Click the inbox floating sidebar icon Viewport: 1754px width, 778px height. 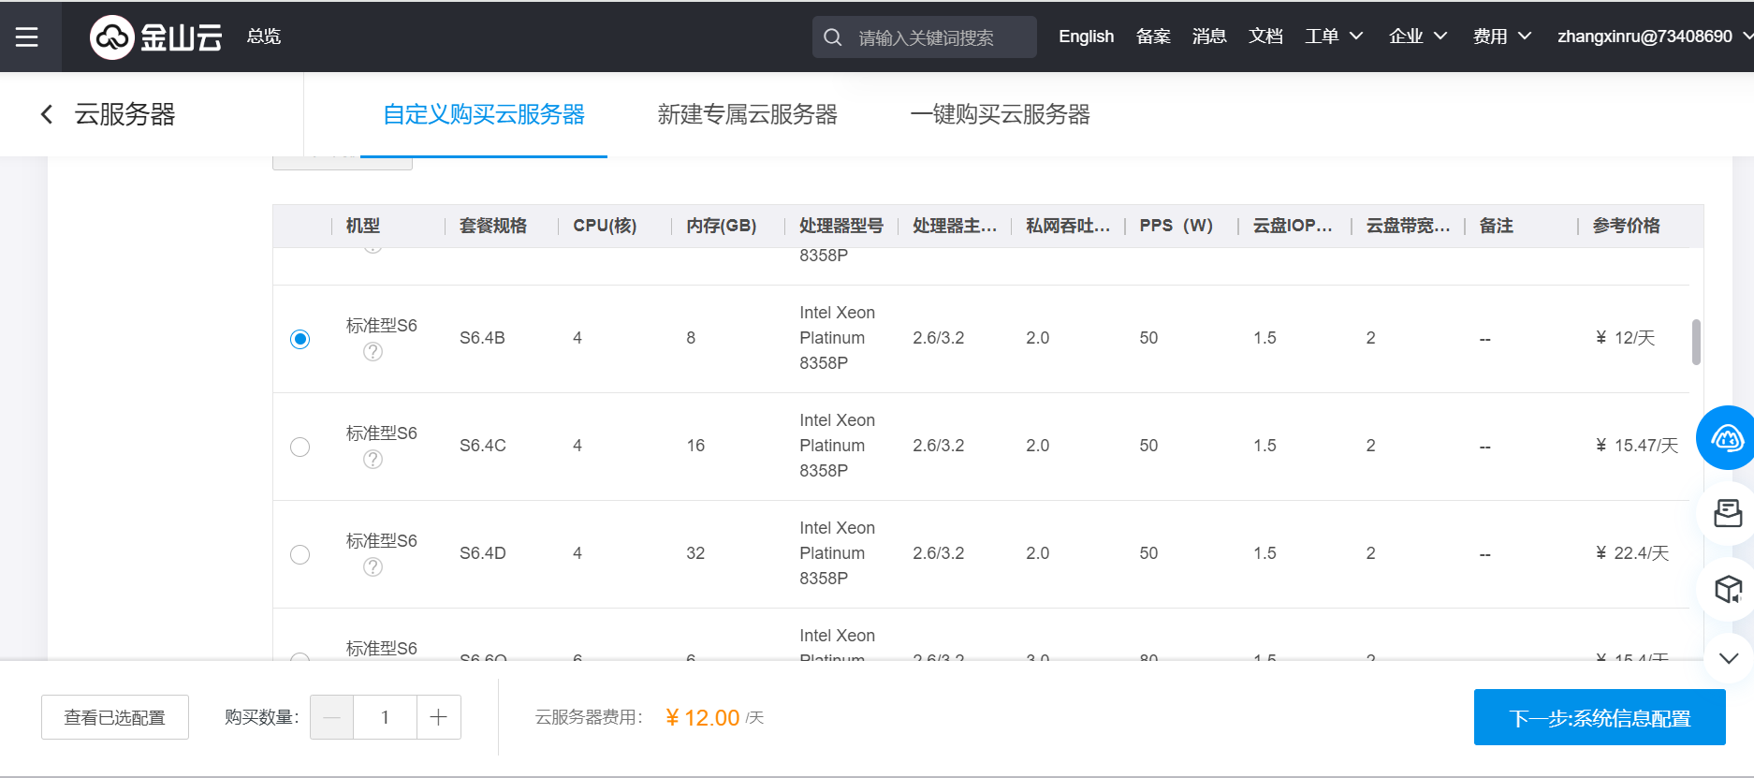tap(1727, 513)
